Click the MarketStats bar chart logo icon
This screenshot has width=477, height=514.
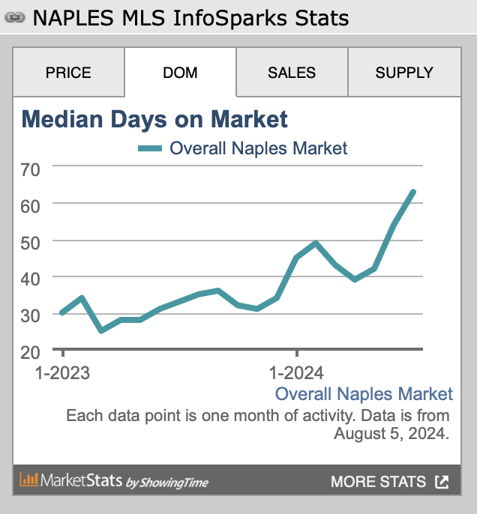tap(28, 480)
